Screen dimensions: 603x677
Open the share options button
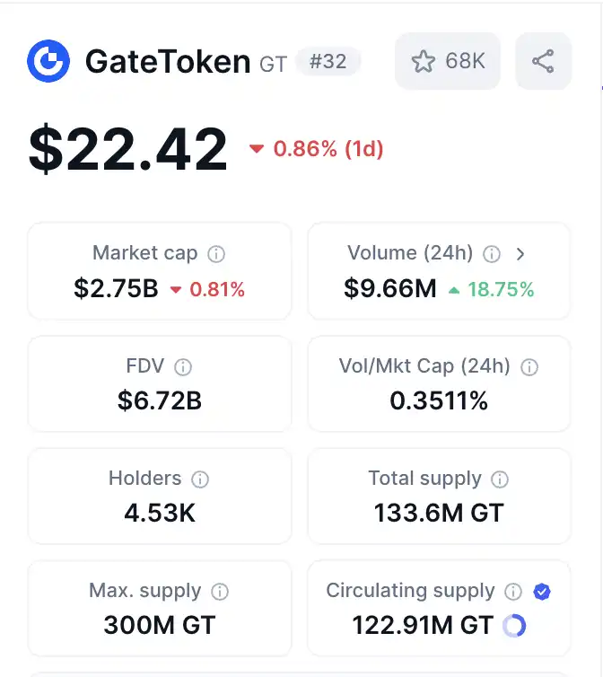coord(543,61)
